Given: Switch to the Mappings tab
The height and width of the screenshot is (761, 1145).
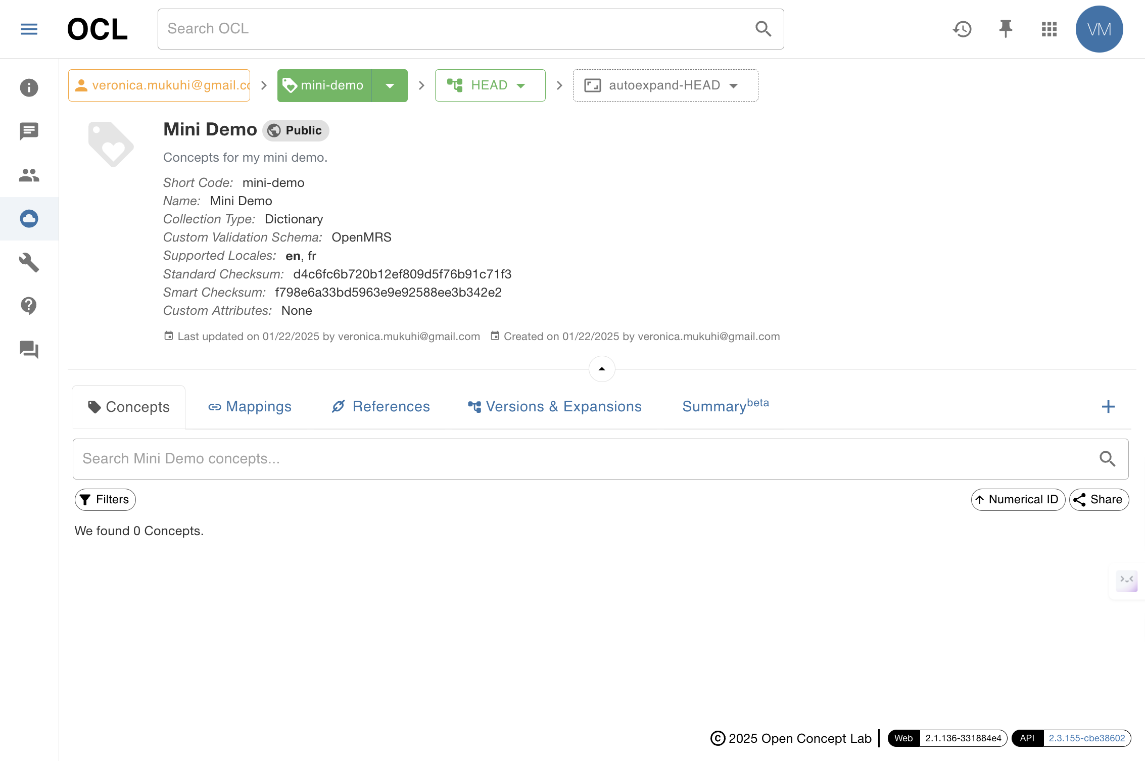Looking at the screenshot, I should pyautogui.click(x=250, y=407).
